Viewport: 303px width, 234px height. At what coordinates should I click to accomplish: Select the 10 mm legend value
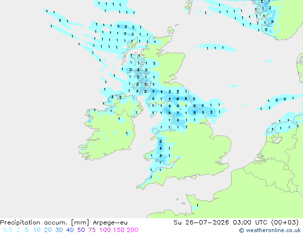(x=37, y=230)
